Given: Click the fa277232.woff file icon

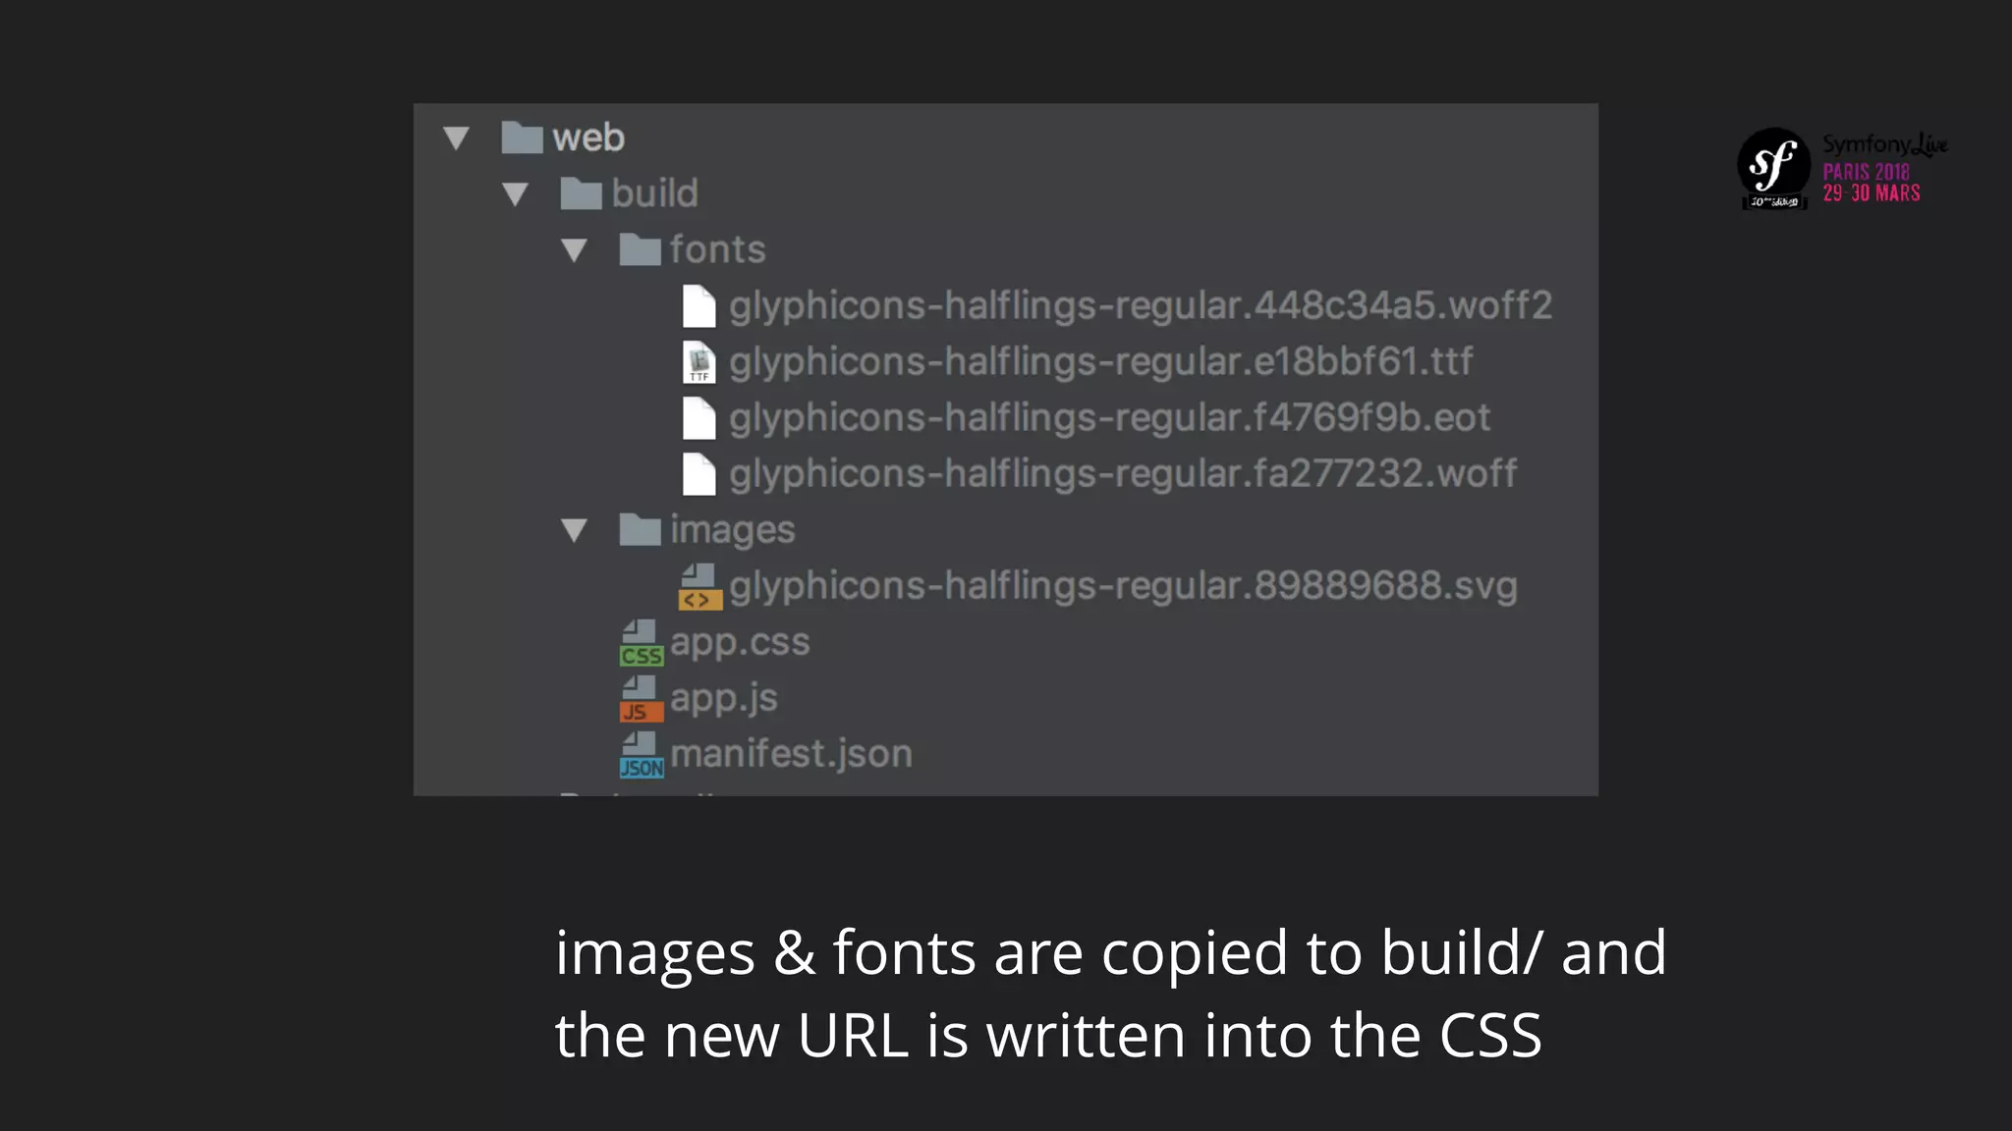Looking at the screenshot, I should click(699, 473).
